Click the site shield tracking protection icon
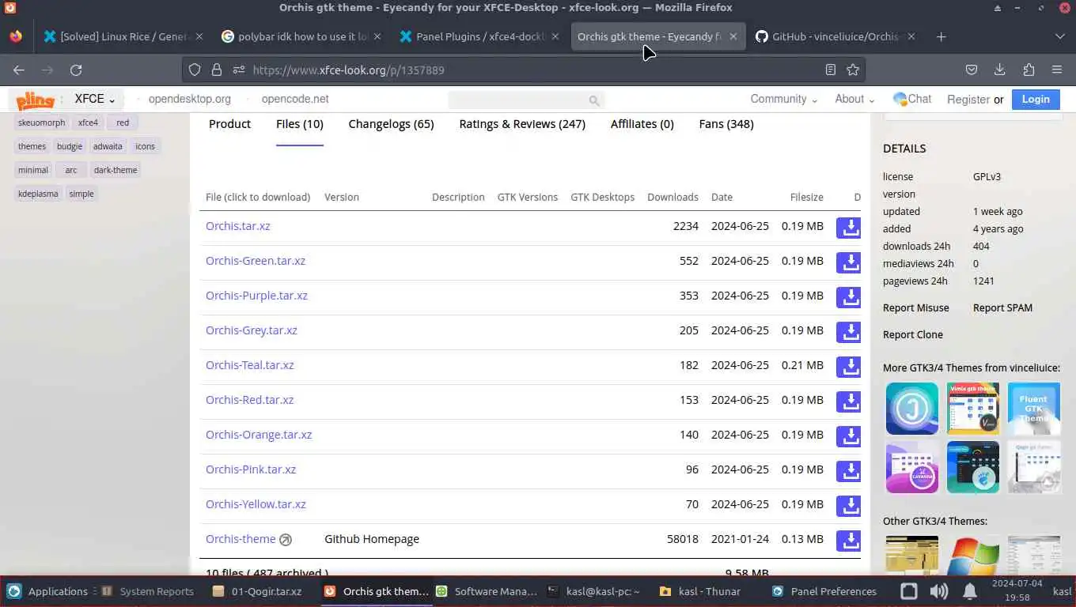This screenshot has width=1076, height=607. click(x=195, y=70)
